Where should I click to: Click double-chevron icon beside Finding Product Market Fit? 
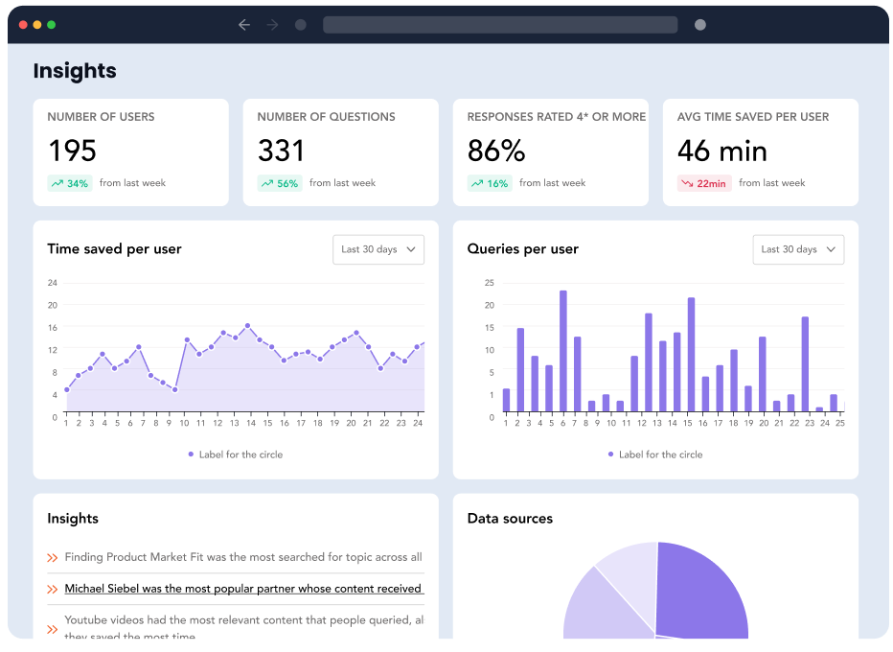pos(53,558)
